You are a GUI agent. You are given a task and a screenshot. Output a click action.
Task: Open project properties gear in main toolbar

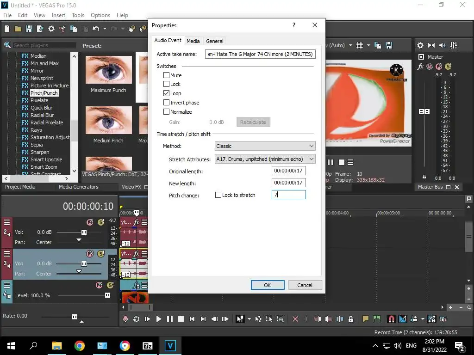pos(51,29)
